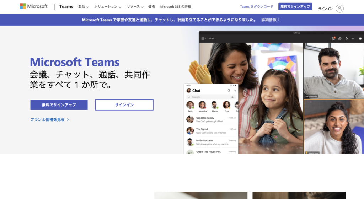This screenshot has width=364, height=199.
Task: Open Mario Gonzales conversation
Action: click(211, 142)
